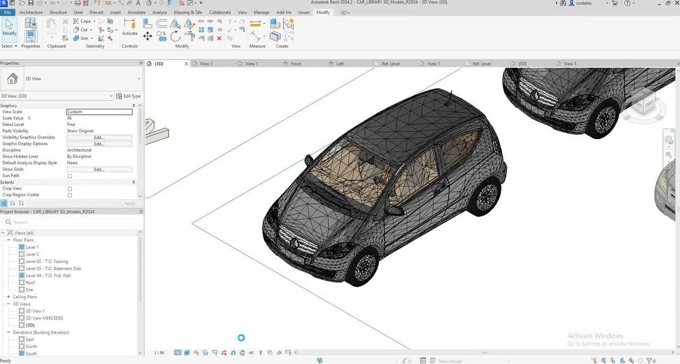
Task: Open the 3D View type selector dropdown
Action: 139,79
